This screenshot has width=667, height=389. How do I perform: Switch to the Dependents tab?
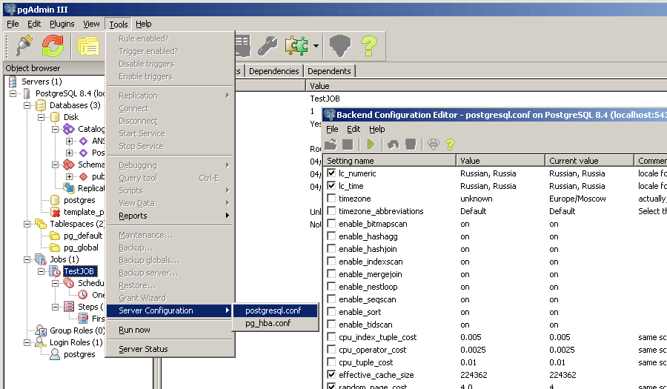329,71
